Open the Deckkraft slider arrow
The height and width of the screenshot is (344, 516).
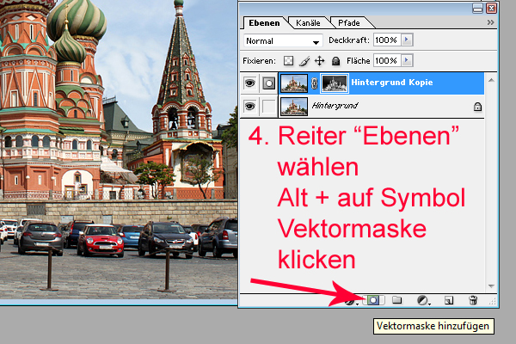pos(407,40)
